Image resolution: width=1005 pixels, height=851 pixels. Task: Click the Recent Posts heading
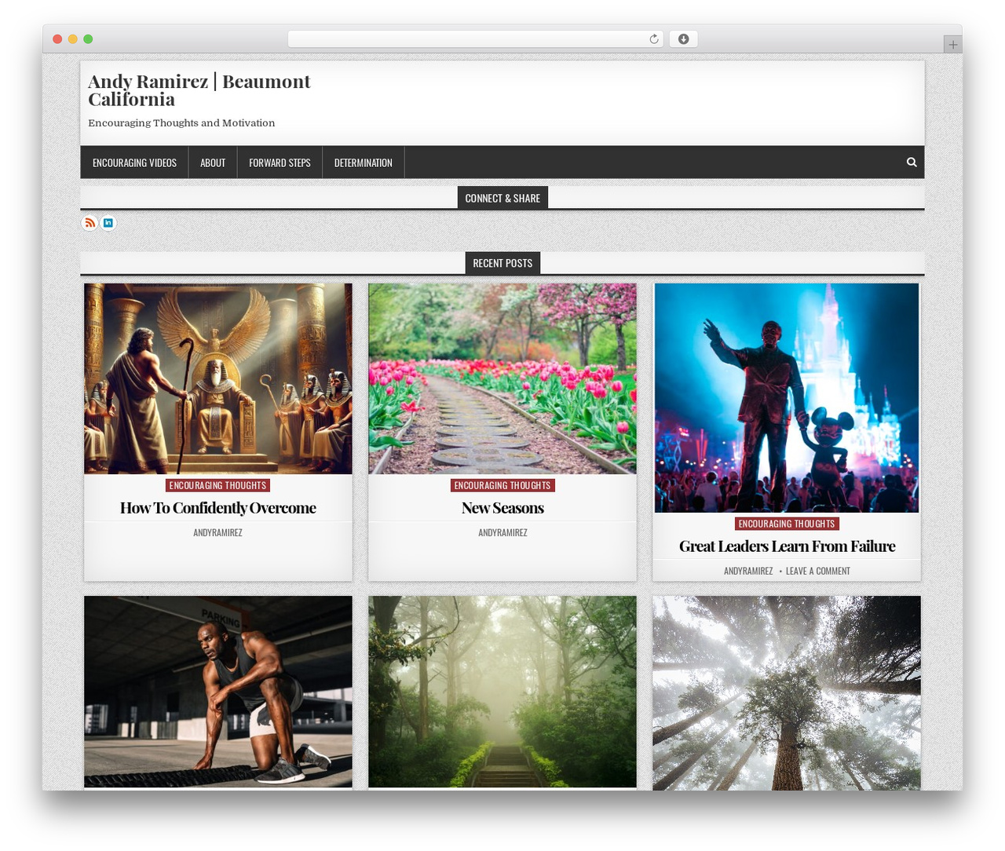pos(502,263)
